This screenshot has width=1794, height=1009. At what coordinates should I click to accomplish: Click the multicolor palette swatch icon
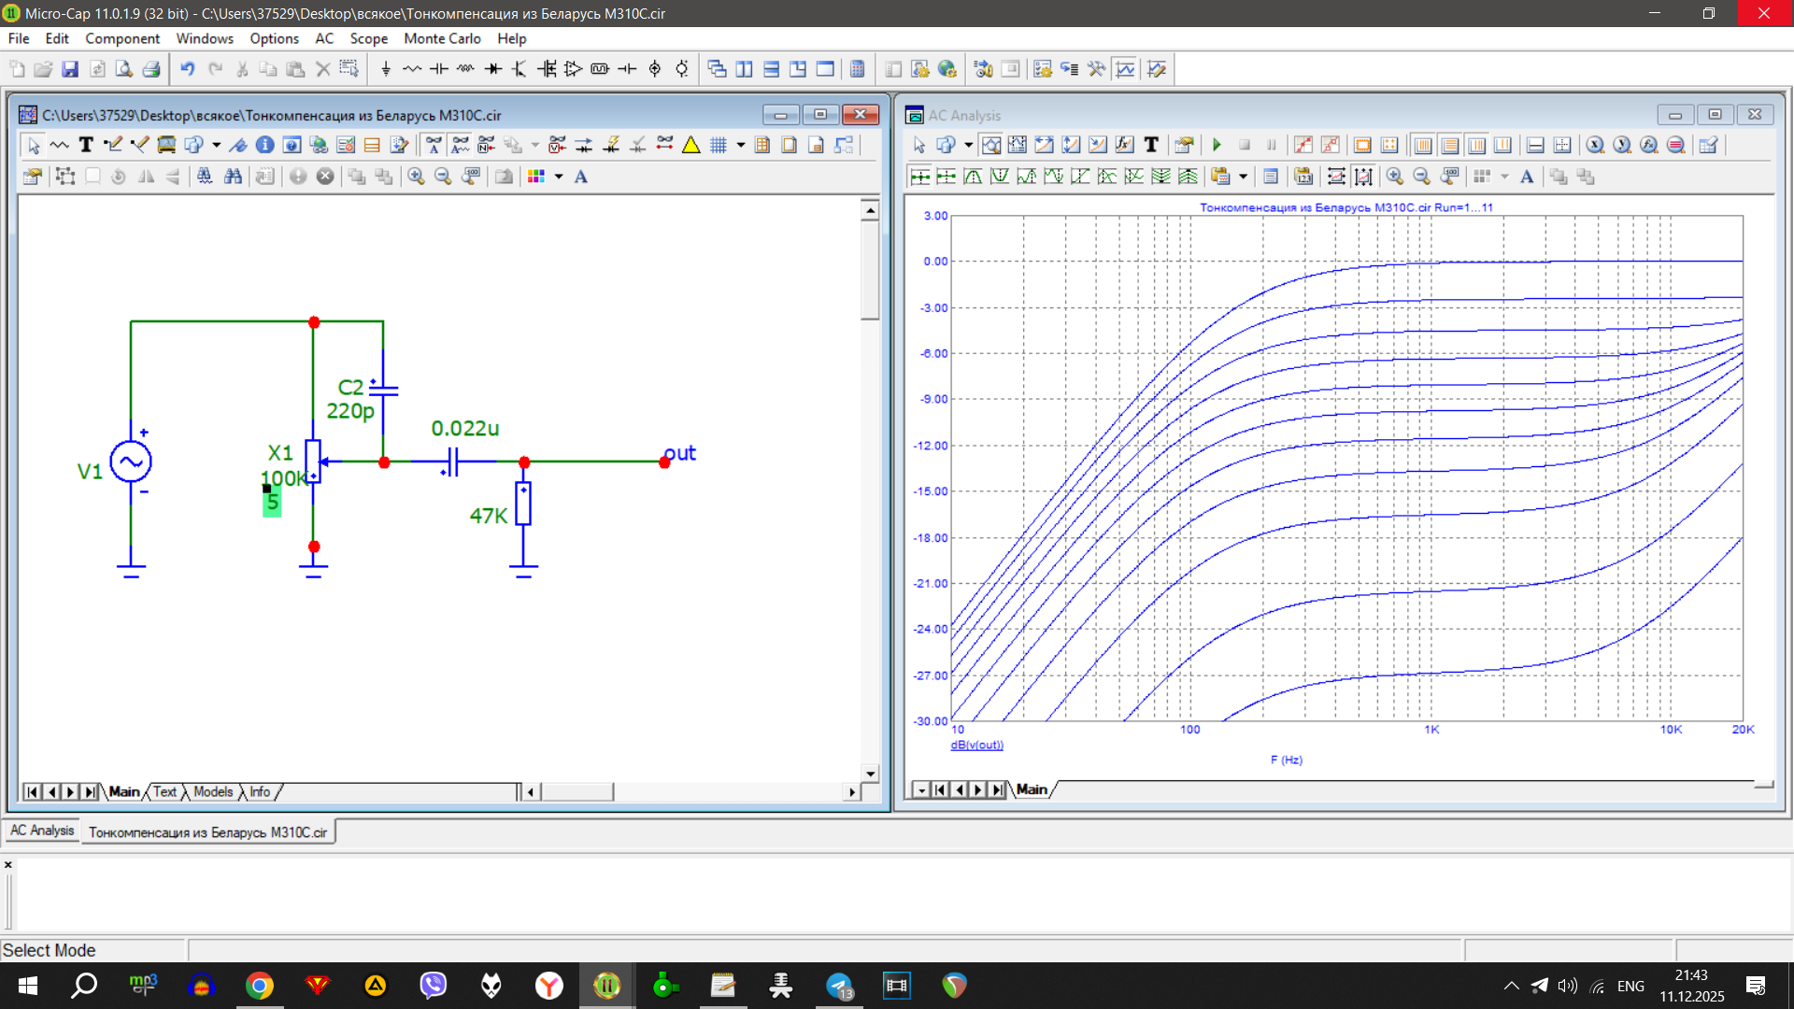point(536,177)
